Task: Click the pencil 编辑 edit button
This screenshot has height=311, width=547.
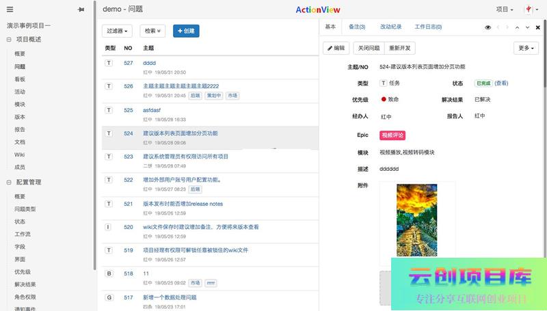Action: [x=336, y=49]
